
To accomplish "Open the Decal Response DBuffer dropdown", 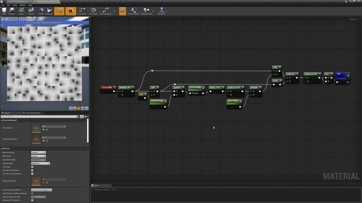I will (x=41, y=190).
